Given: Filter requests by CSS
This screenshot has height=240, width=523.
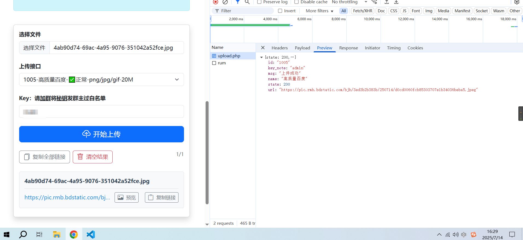Looking at the screenshot, I should (394, 11).
